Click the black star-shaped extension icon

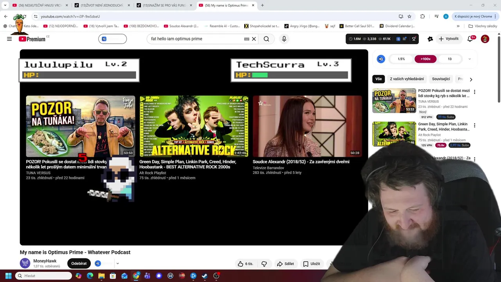(430, 39)
